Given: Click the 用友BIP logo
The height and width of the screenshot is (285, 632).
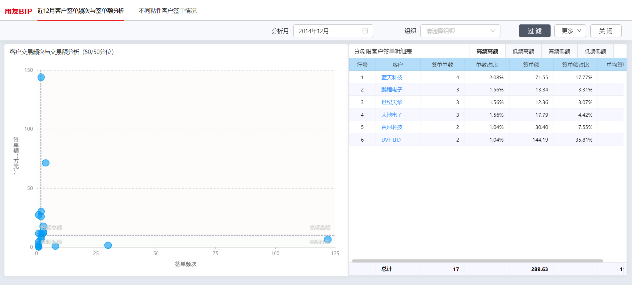Looking at the screenshot, I should [x=18, y=11].
